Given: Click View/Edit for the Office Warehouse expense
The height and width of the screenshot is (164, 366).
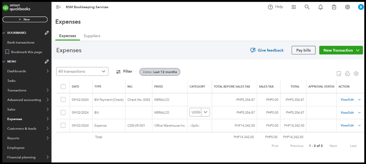Looking at the screenshot, I should tap(347, 126).
